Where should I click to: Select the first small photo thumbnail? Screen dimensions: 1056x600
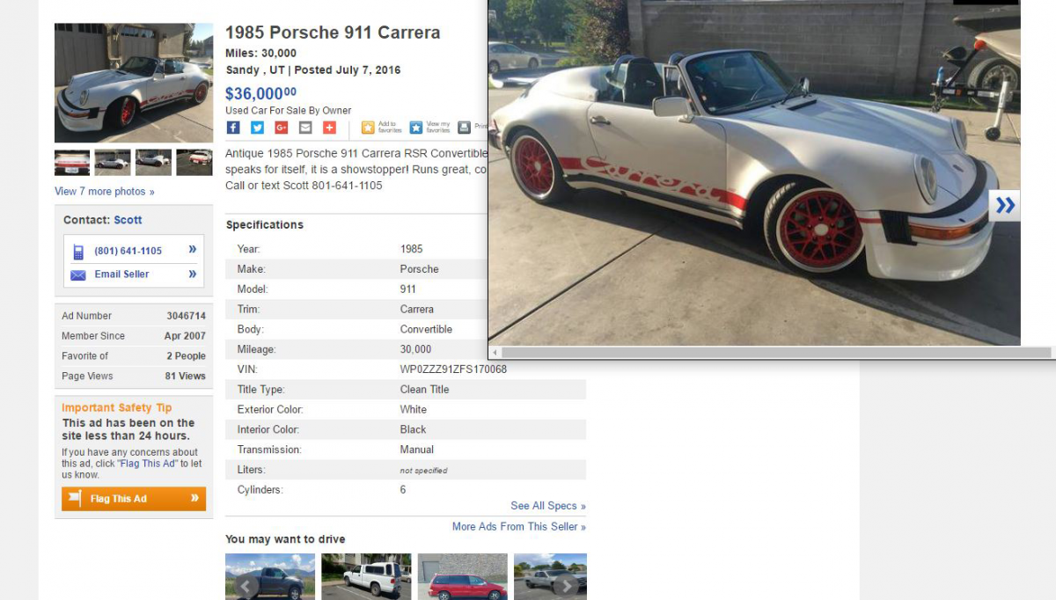[x=72, y=163]
